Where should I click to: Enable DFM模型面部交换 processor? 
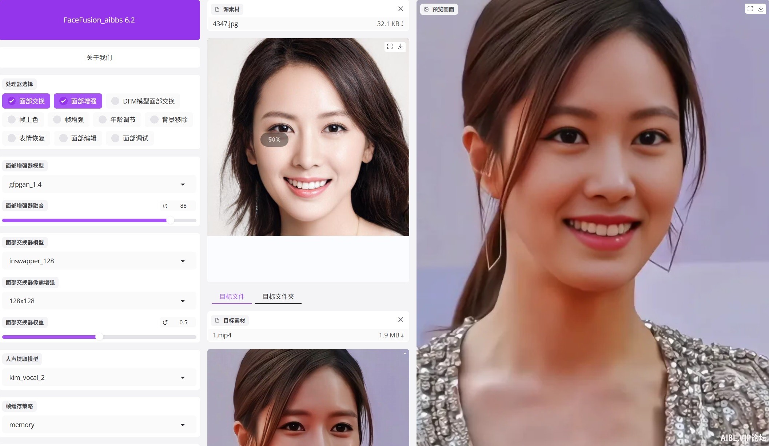pyautogui.click(x=143, y=101)
